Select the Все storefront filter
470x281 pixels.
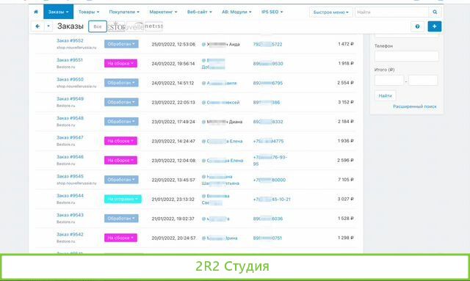[98, 26]
